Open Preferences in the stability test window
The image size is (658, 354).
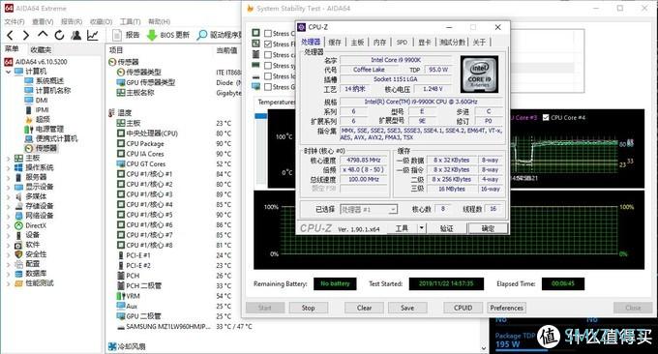[506, 308]
